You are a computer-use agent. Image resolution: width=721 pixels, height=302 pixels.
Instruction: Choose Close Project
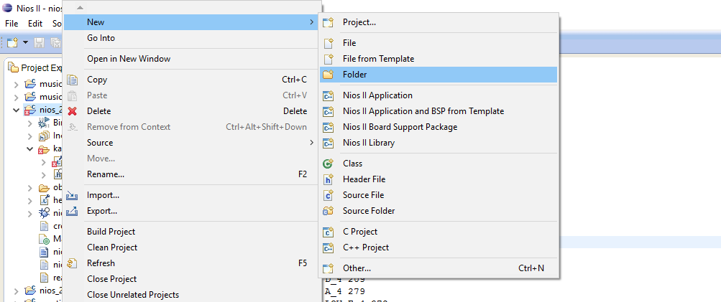point(190,279)
